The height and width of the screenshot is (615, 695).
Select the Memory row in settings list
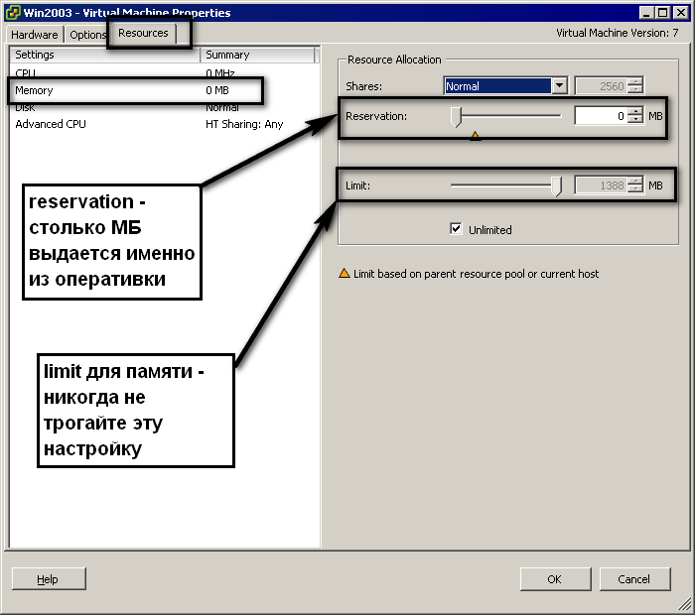tap(35, 90)
